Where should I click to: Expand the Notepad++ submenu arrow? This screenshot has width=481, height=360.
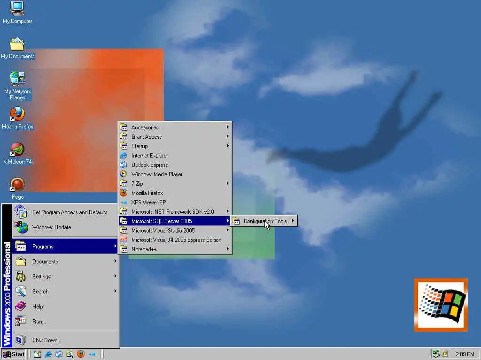pyautogui.click(x=228, y=249)
